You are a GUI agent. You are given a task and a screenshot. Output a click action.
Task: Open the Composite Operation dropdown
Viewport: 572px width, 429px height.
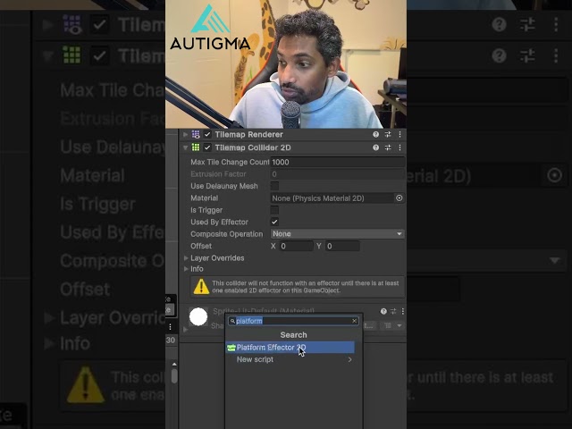(x=338, y=234)
